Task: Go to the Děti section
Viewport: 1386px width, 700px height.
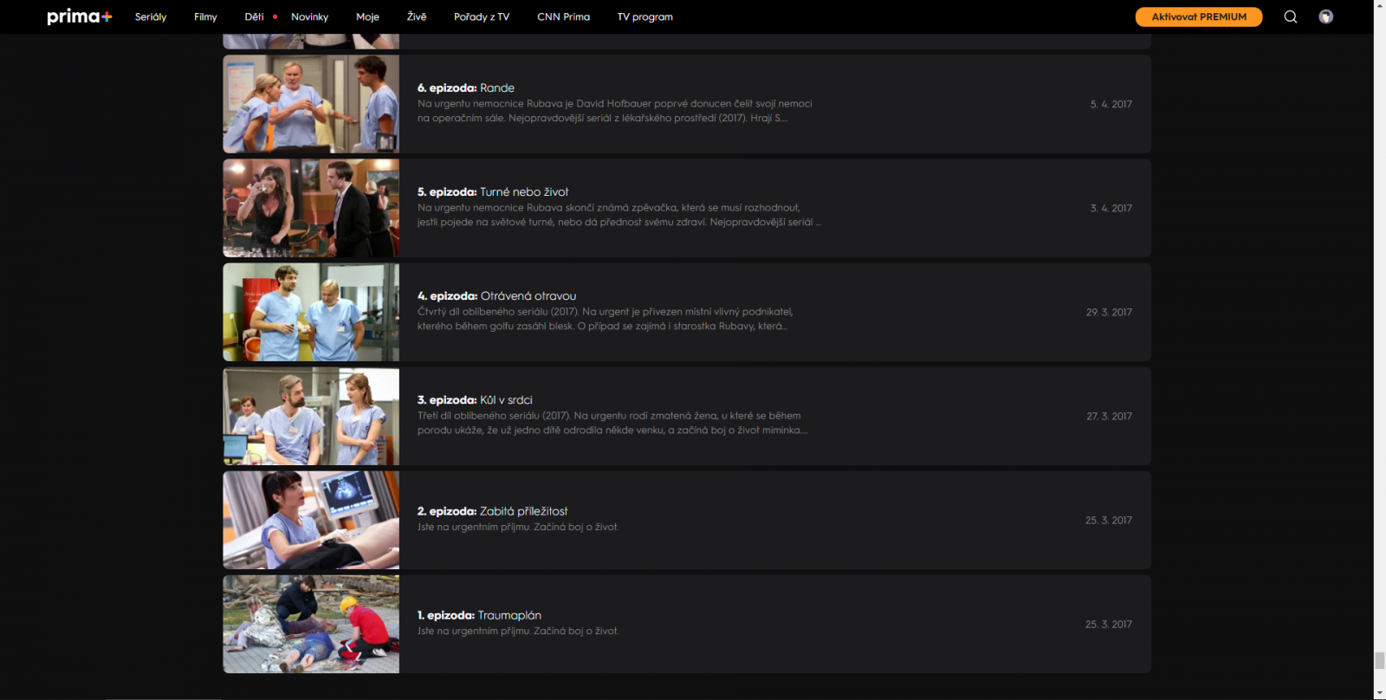Action: tap(254, 16)
